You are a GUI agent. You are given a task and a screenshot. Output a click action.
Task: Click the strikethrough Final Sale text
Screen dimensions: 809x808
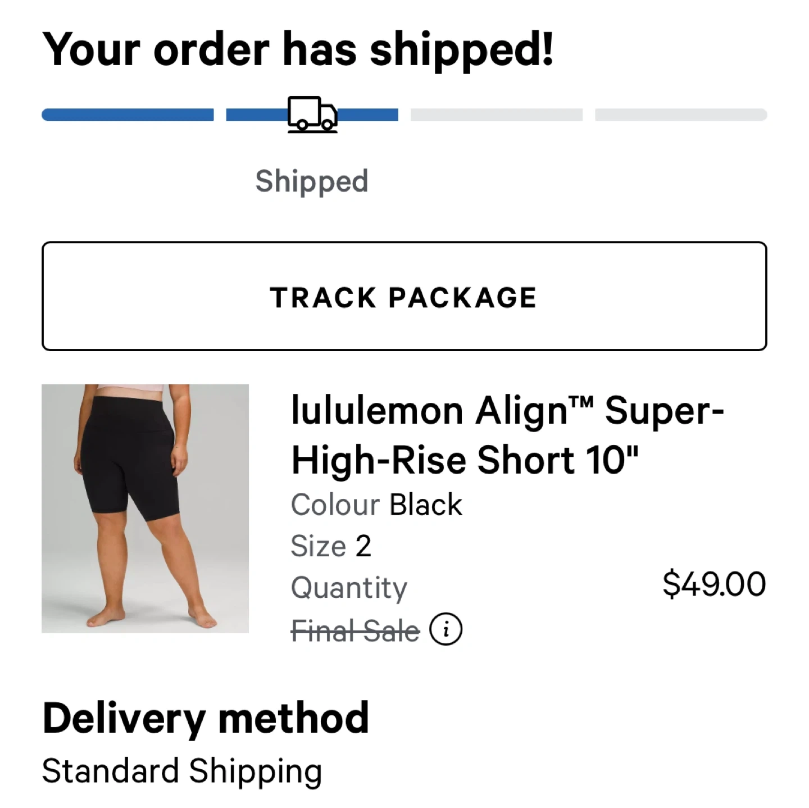[x=355, y=630]
